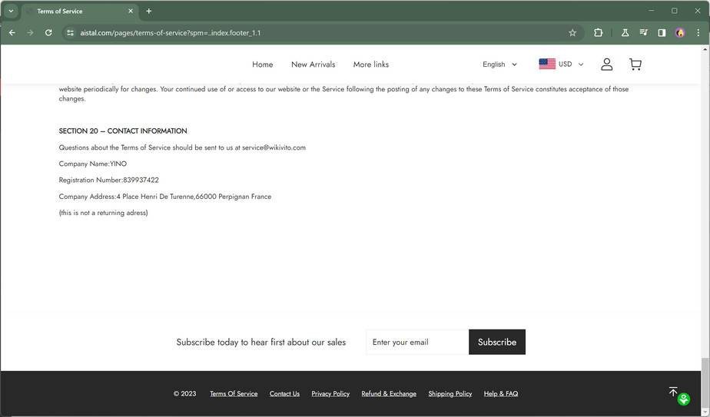Select the Terms of Service tab
710x417 pixels.
tap(79, 11)
